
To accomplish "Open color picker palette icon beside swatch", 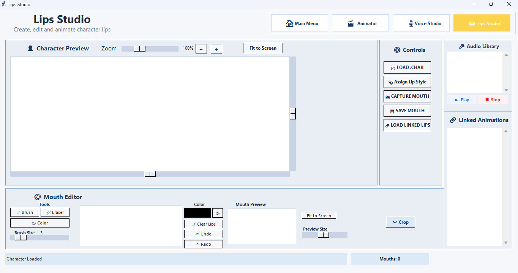I will click(x=218, y=213).
